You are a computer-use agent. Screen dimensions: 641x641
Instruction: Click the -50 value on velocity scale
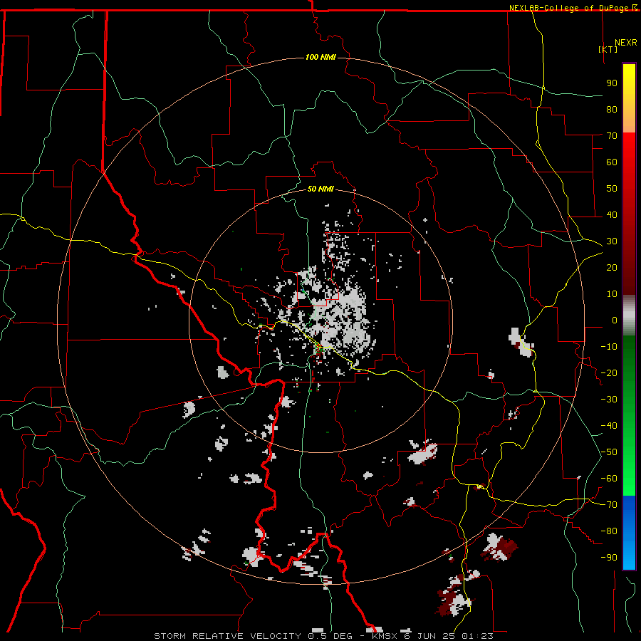click(609, 452)
